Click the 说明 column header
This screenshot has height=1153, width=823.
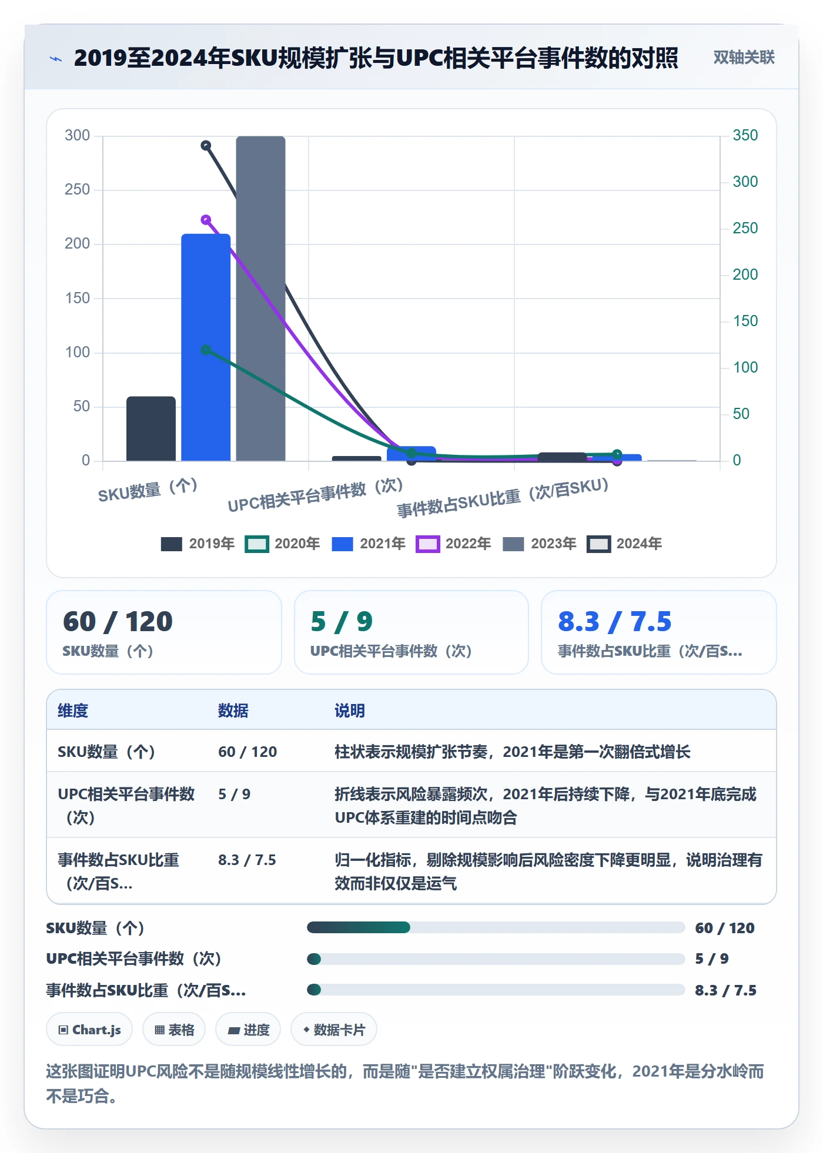[350, 710]
